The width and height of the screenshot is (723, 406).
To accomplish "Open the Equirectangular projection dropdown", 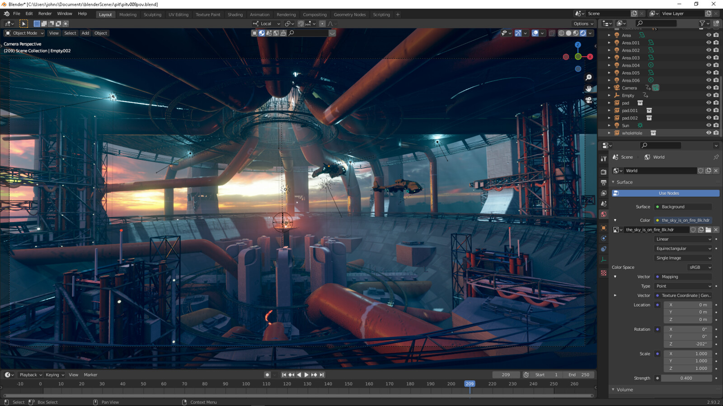I will click(x=683, y=249).
